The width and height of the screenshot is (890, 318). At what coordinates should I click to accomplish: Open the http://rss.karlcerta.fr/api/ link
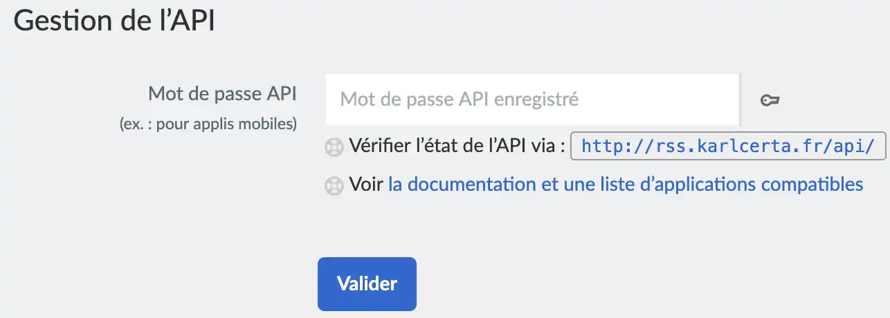point(728,146)
